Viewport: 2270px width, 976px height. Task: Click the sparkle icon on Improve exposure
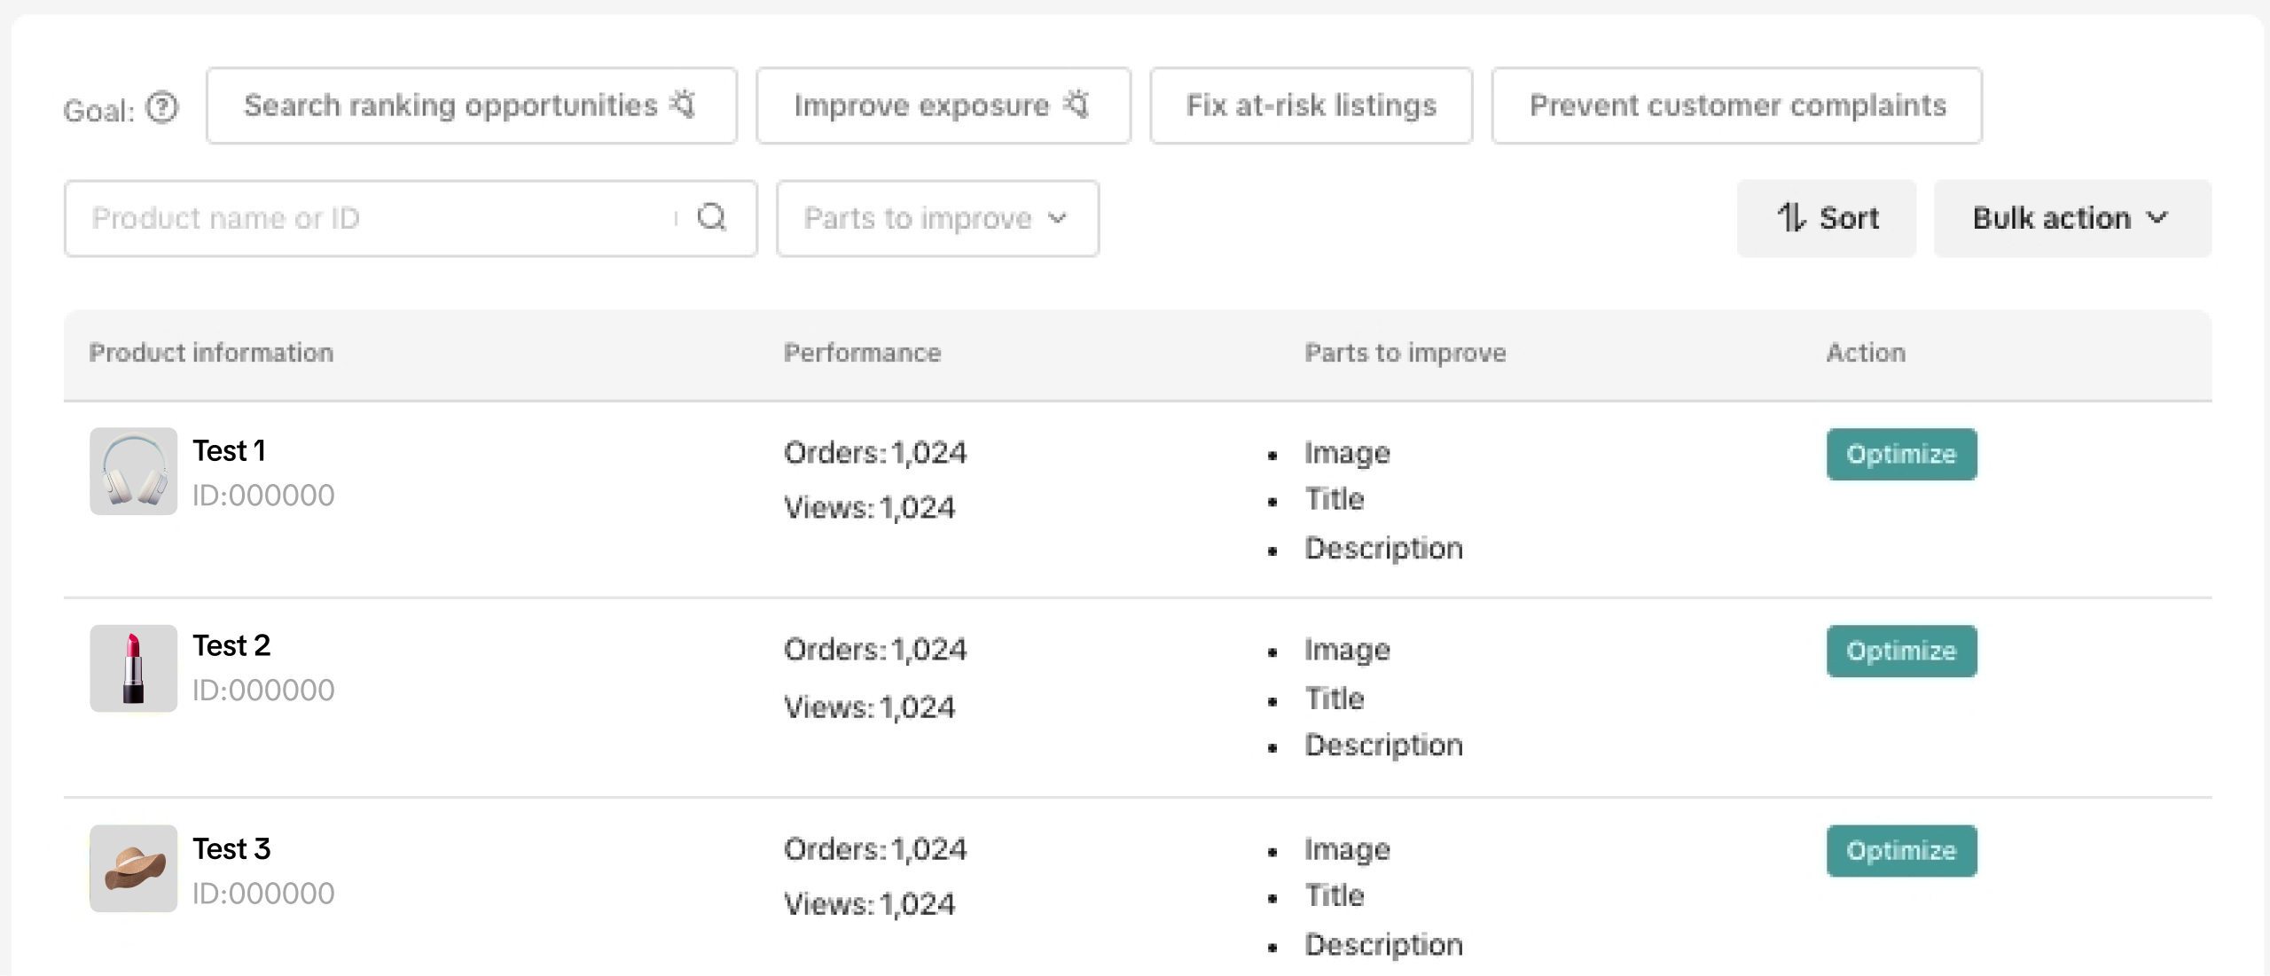[x=1077, y=105]
